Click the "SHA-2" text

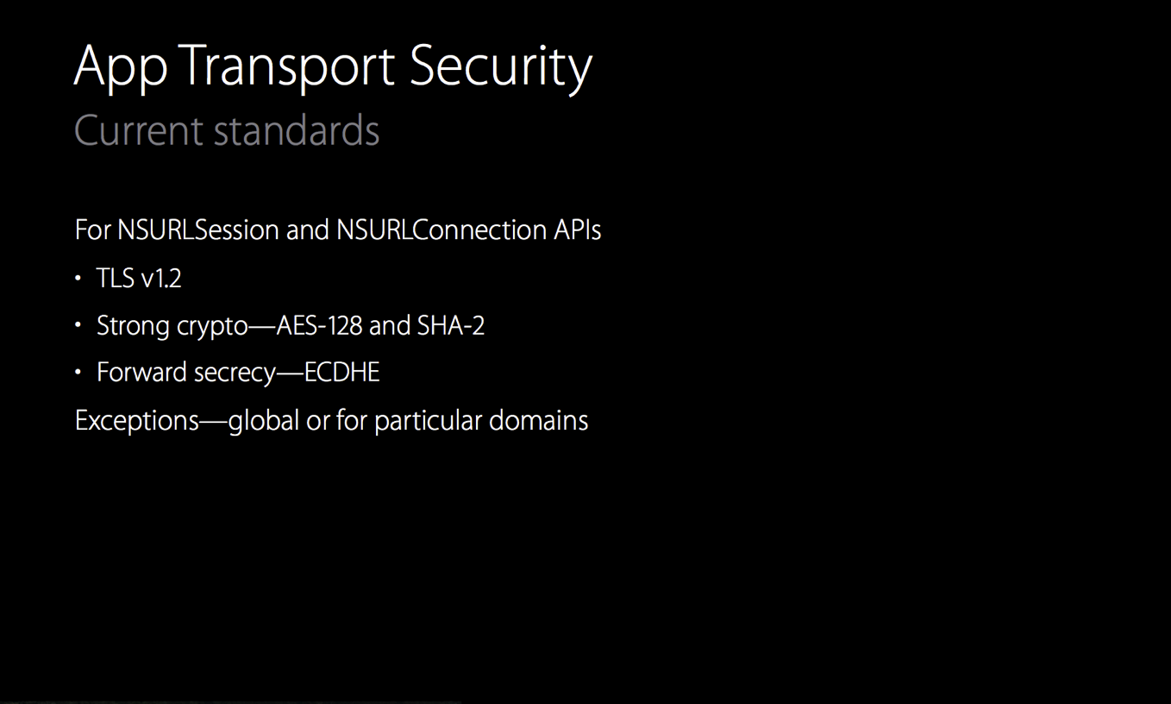tap(451, 325)
